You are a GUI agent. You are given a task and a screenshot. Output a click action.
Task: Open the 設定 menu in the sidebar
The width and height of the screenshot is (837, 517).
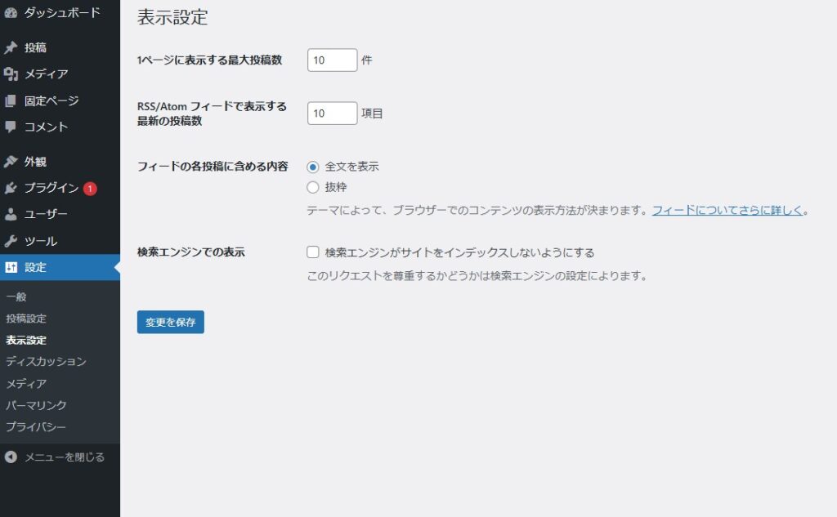(36, 268)
